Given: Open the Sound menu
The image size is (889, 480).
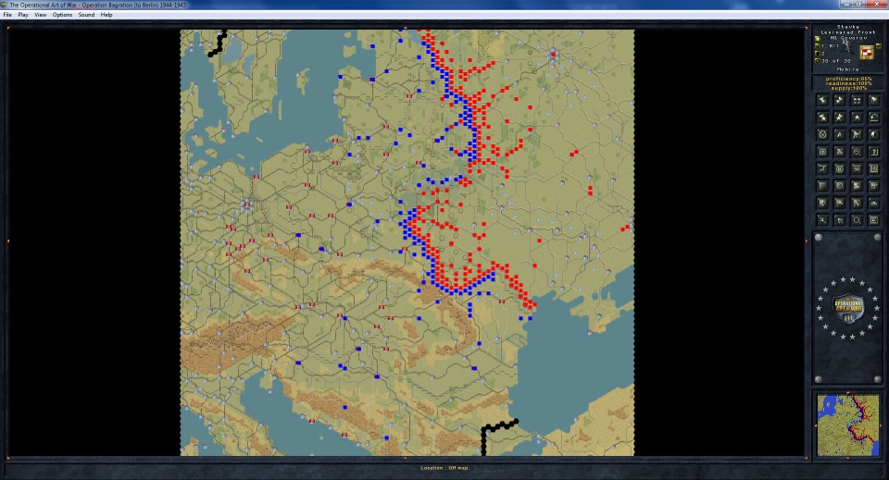Looking at the screenshot, I should pos(86,15).
